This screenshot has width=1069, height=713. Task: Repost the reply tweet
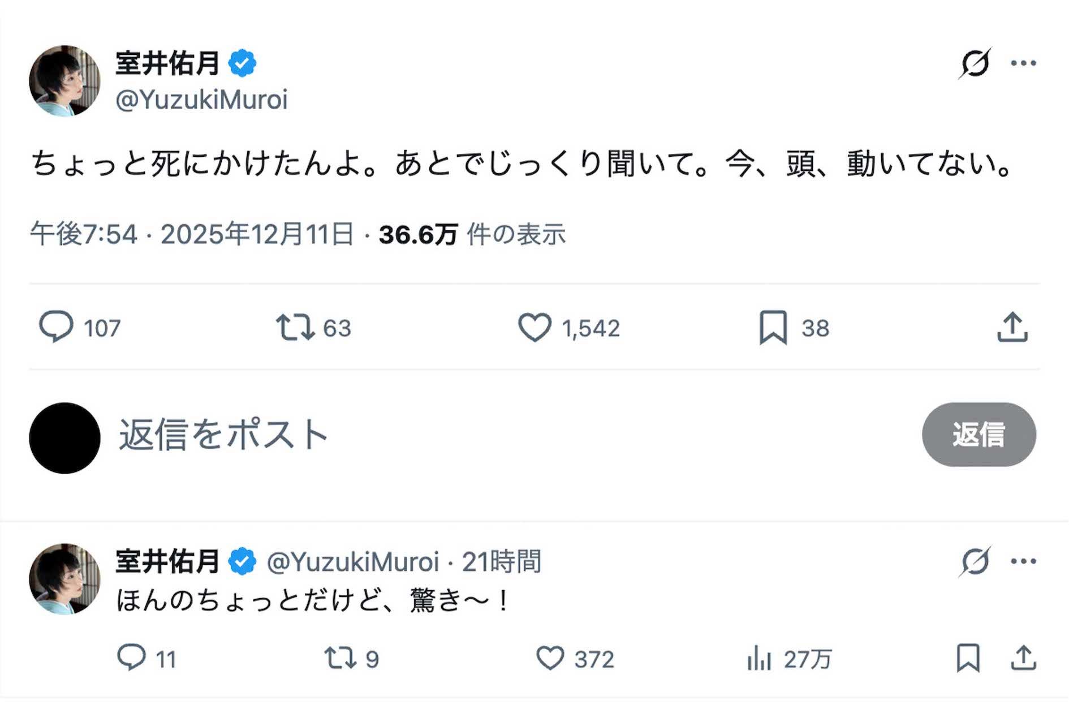339,658
